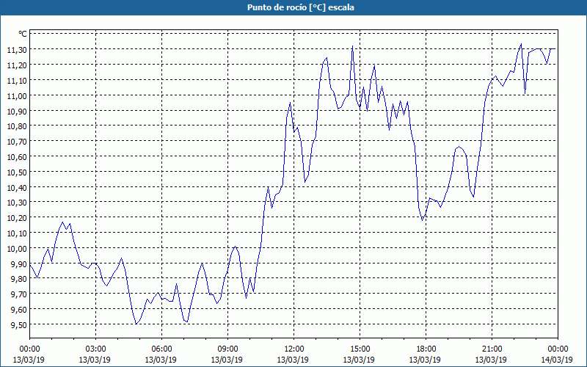Choose the 9,80 axis label
The height and width of the screenshot is (367, 587).
pos(19,279)
